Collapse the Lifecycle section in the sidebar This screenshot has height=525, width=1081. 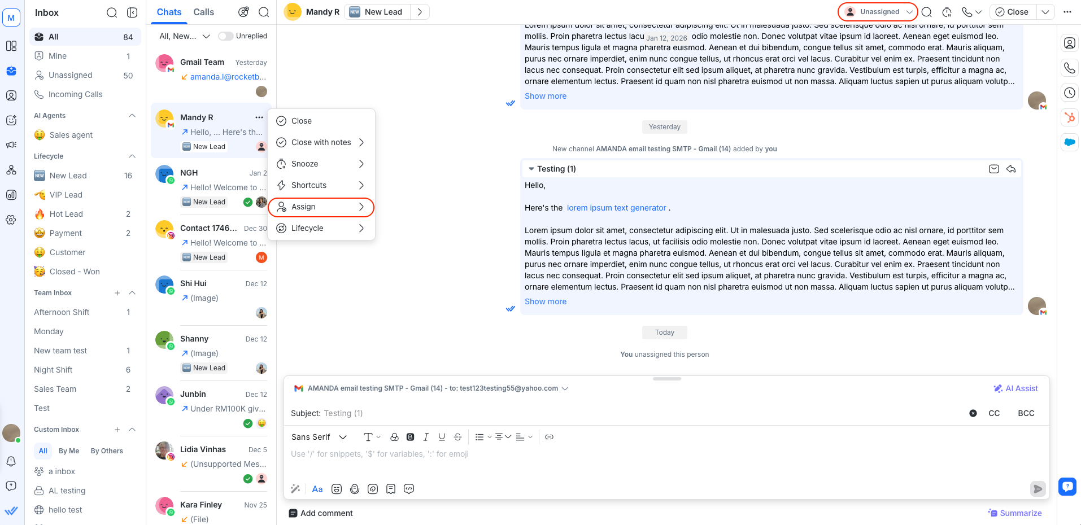[132, 156]
